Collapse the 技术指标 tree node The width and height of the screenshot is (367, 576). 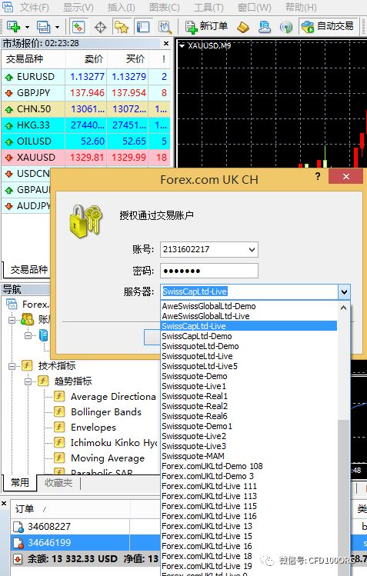12,366
